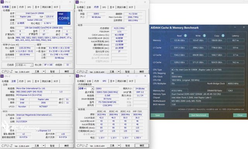Screen dimensions: 248x149
Task: Click Save in AIDA64 window
Action: pos(157,115)
